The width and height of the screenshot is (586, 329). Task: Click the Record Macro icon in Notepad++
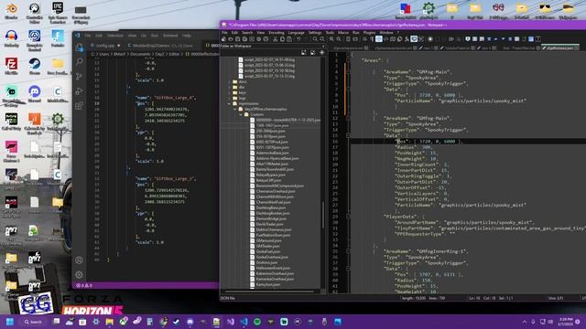[x=430, y=38]
